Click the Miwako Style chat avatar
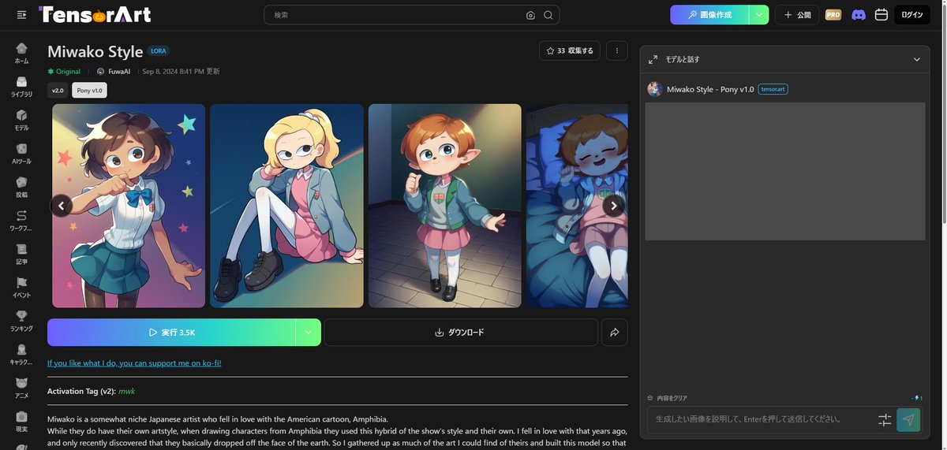 coord(655,89)
